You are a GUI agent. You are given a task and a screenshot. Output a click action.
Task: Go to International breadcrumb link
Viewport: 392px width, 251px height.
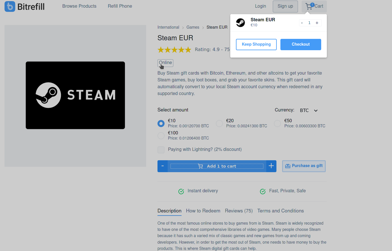click(x=168, y=27)
